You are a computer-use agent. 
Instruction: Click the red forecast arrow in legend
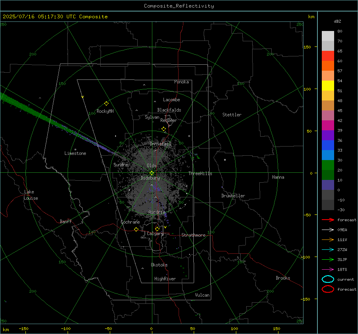[328, 220]
